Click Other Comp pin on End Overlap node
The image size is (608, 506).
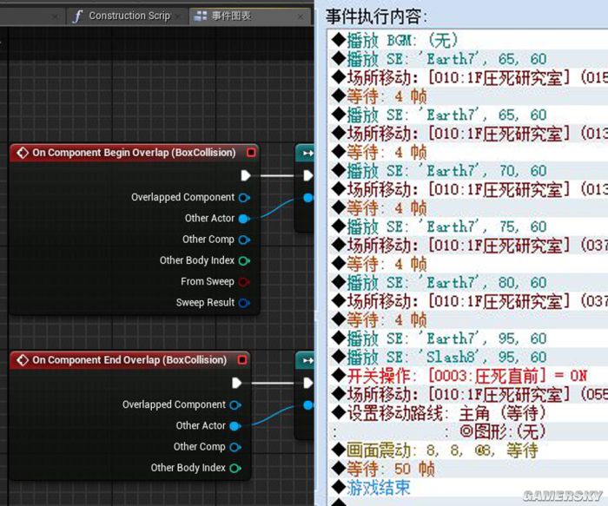pyautogui.click(x=235, y=447)
